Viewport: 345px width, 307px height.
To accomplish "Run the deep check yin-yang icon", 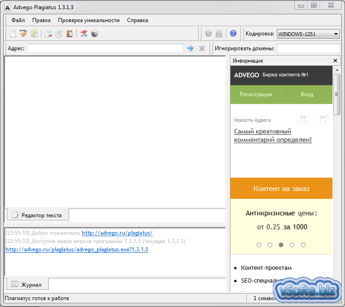I will (95, 34).
